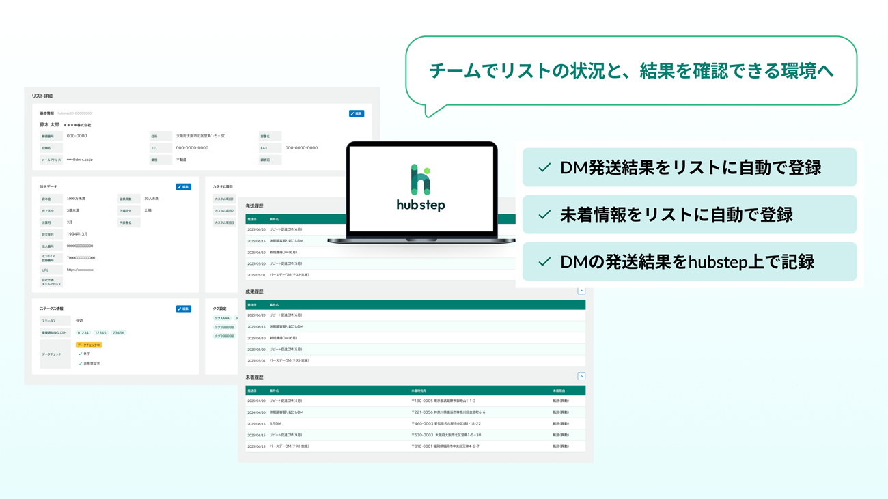
Task: Collapse the 未着履歴 section with its chevron
Action: 581,376
